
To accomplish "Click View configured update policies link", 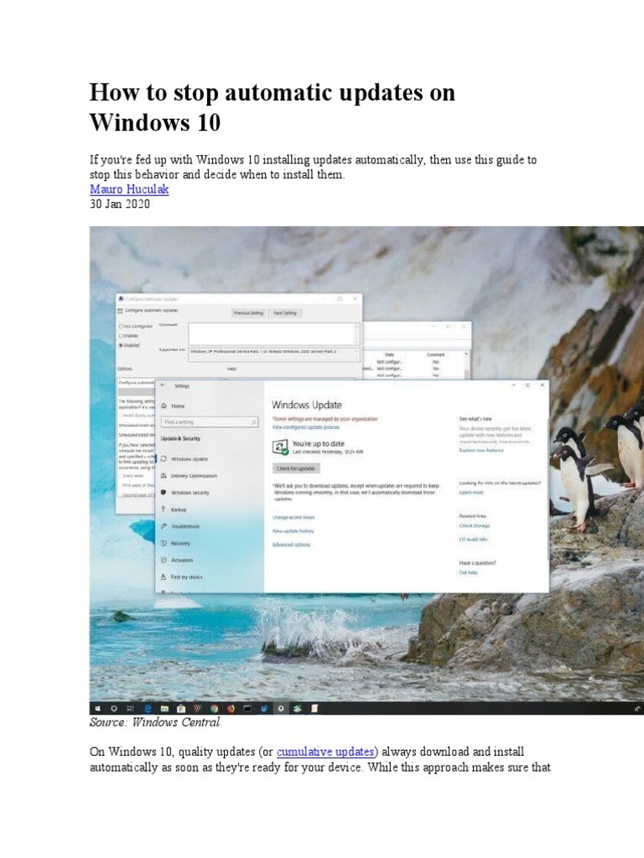I will [305, 426].
